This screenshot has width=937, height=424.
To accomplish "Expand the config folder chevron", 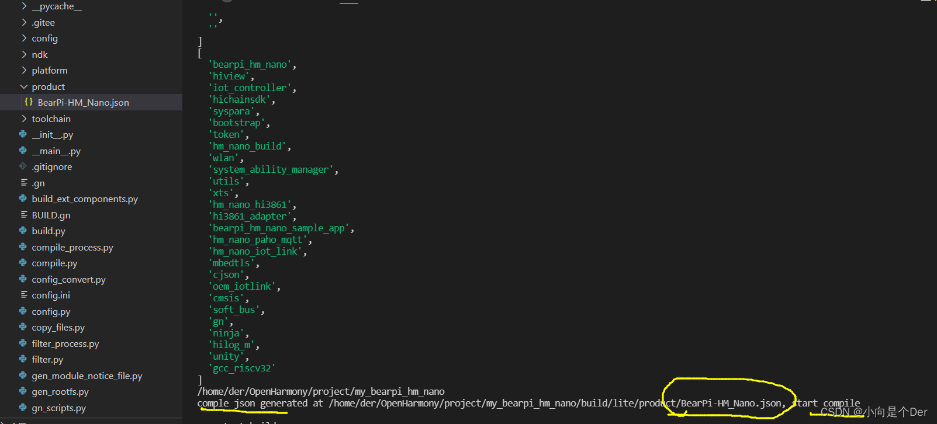I will pyautogui.click(x=24, y=38).
